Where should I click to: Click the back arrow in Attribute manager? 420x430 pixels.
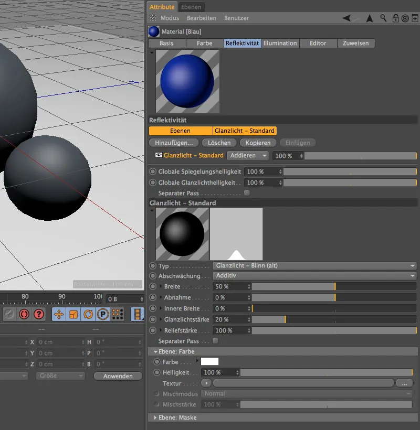[346, 18]
